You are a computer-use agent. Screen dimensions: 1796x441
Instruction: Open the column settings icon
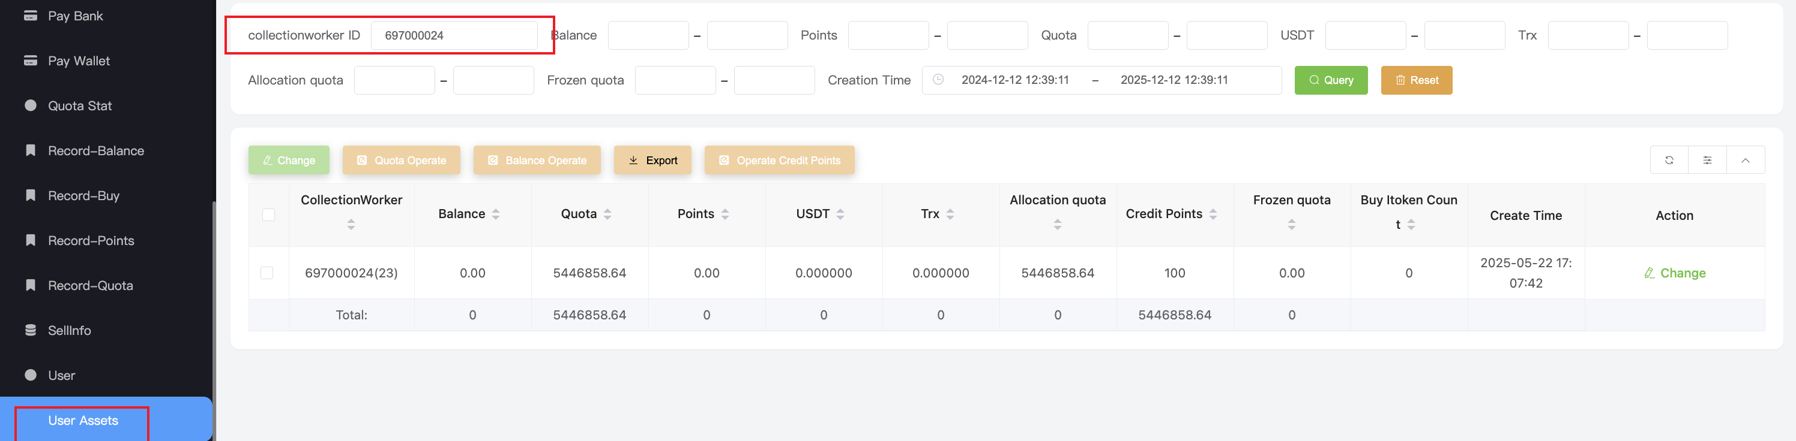click(x=1707, y=160)
